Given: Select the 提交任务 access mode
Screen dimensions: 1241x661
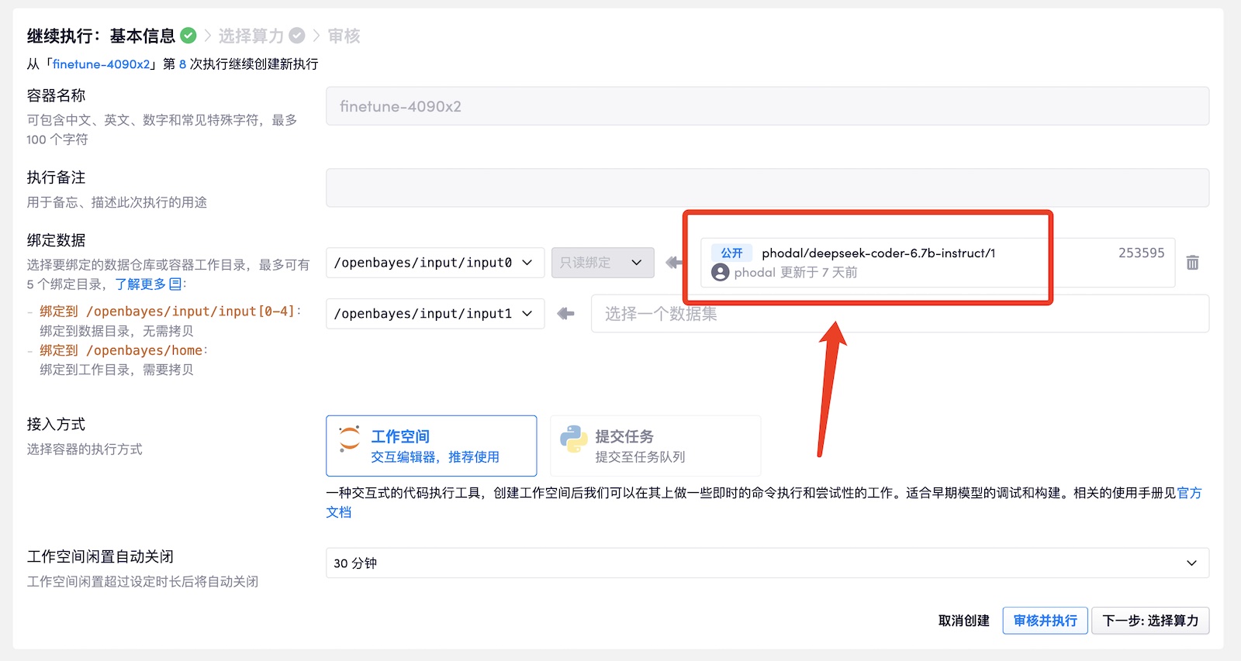Looking at the screenshot, I should (655, 446).
